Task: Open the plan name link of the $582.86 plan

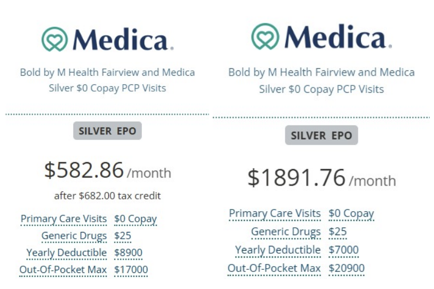Action: [107, 80]
